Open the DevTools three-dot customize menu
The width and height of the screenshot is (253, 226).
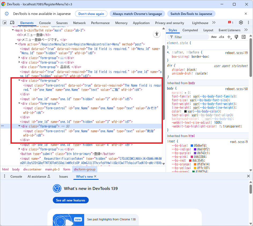click(248, 23)
